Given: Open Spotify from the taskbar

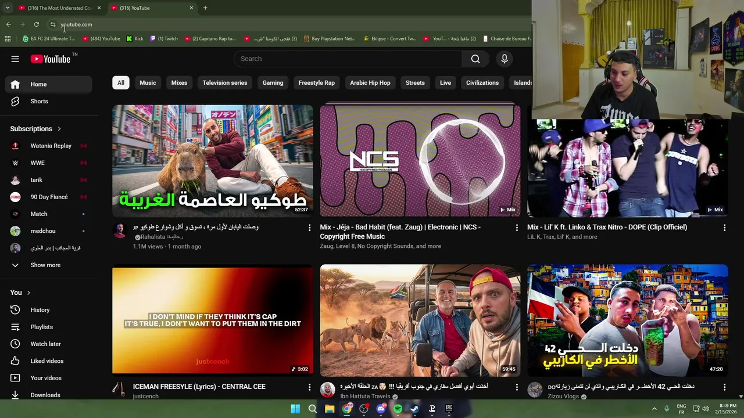Looking at the screenshot, I should point(398,409).
